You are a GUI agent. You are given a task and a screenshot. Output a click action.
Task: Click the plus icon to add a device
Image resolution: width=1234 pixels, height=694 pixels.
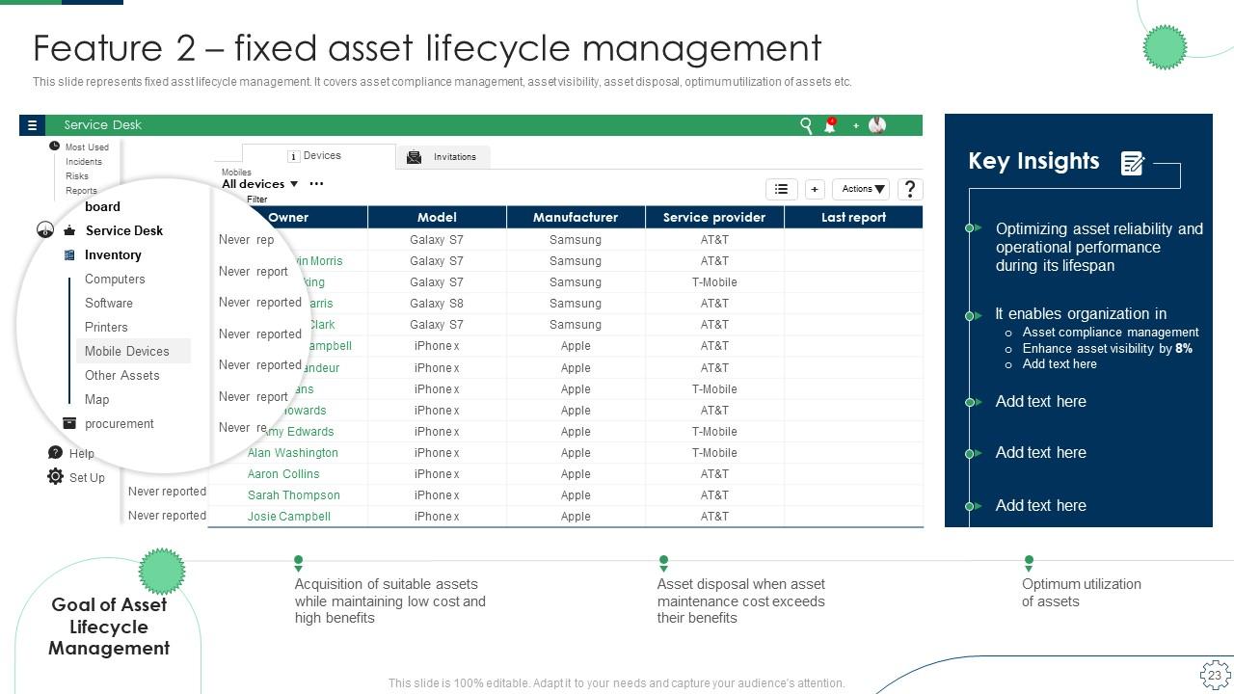pos(815,189)
